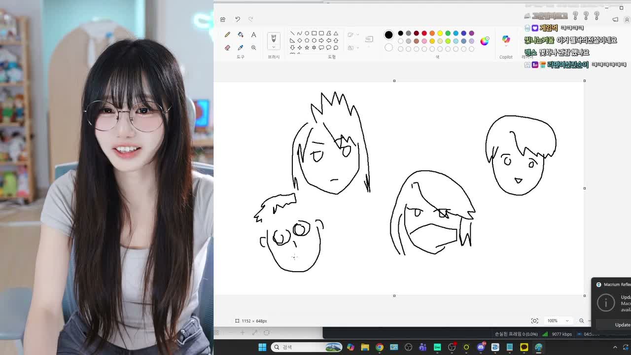Open Google Chrome from the taskbar
Image resolution: width=631 pixels, height=355 pixels.
(380, 347)
